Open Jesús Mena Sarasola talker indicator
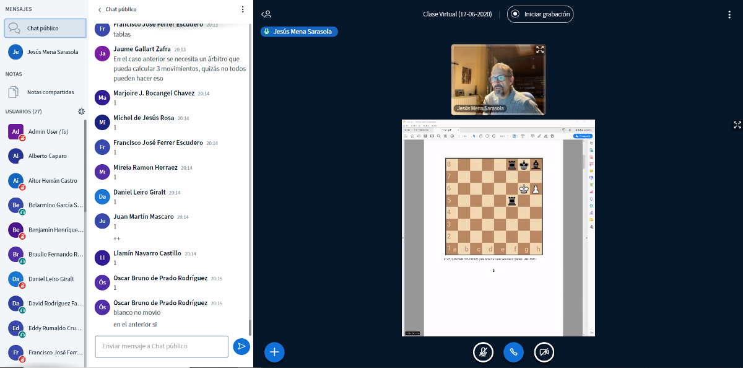 click(299, 32)
